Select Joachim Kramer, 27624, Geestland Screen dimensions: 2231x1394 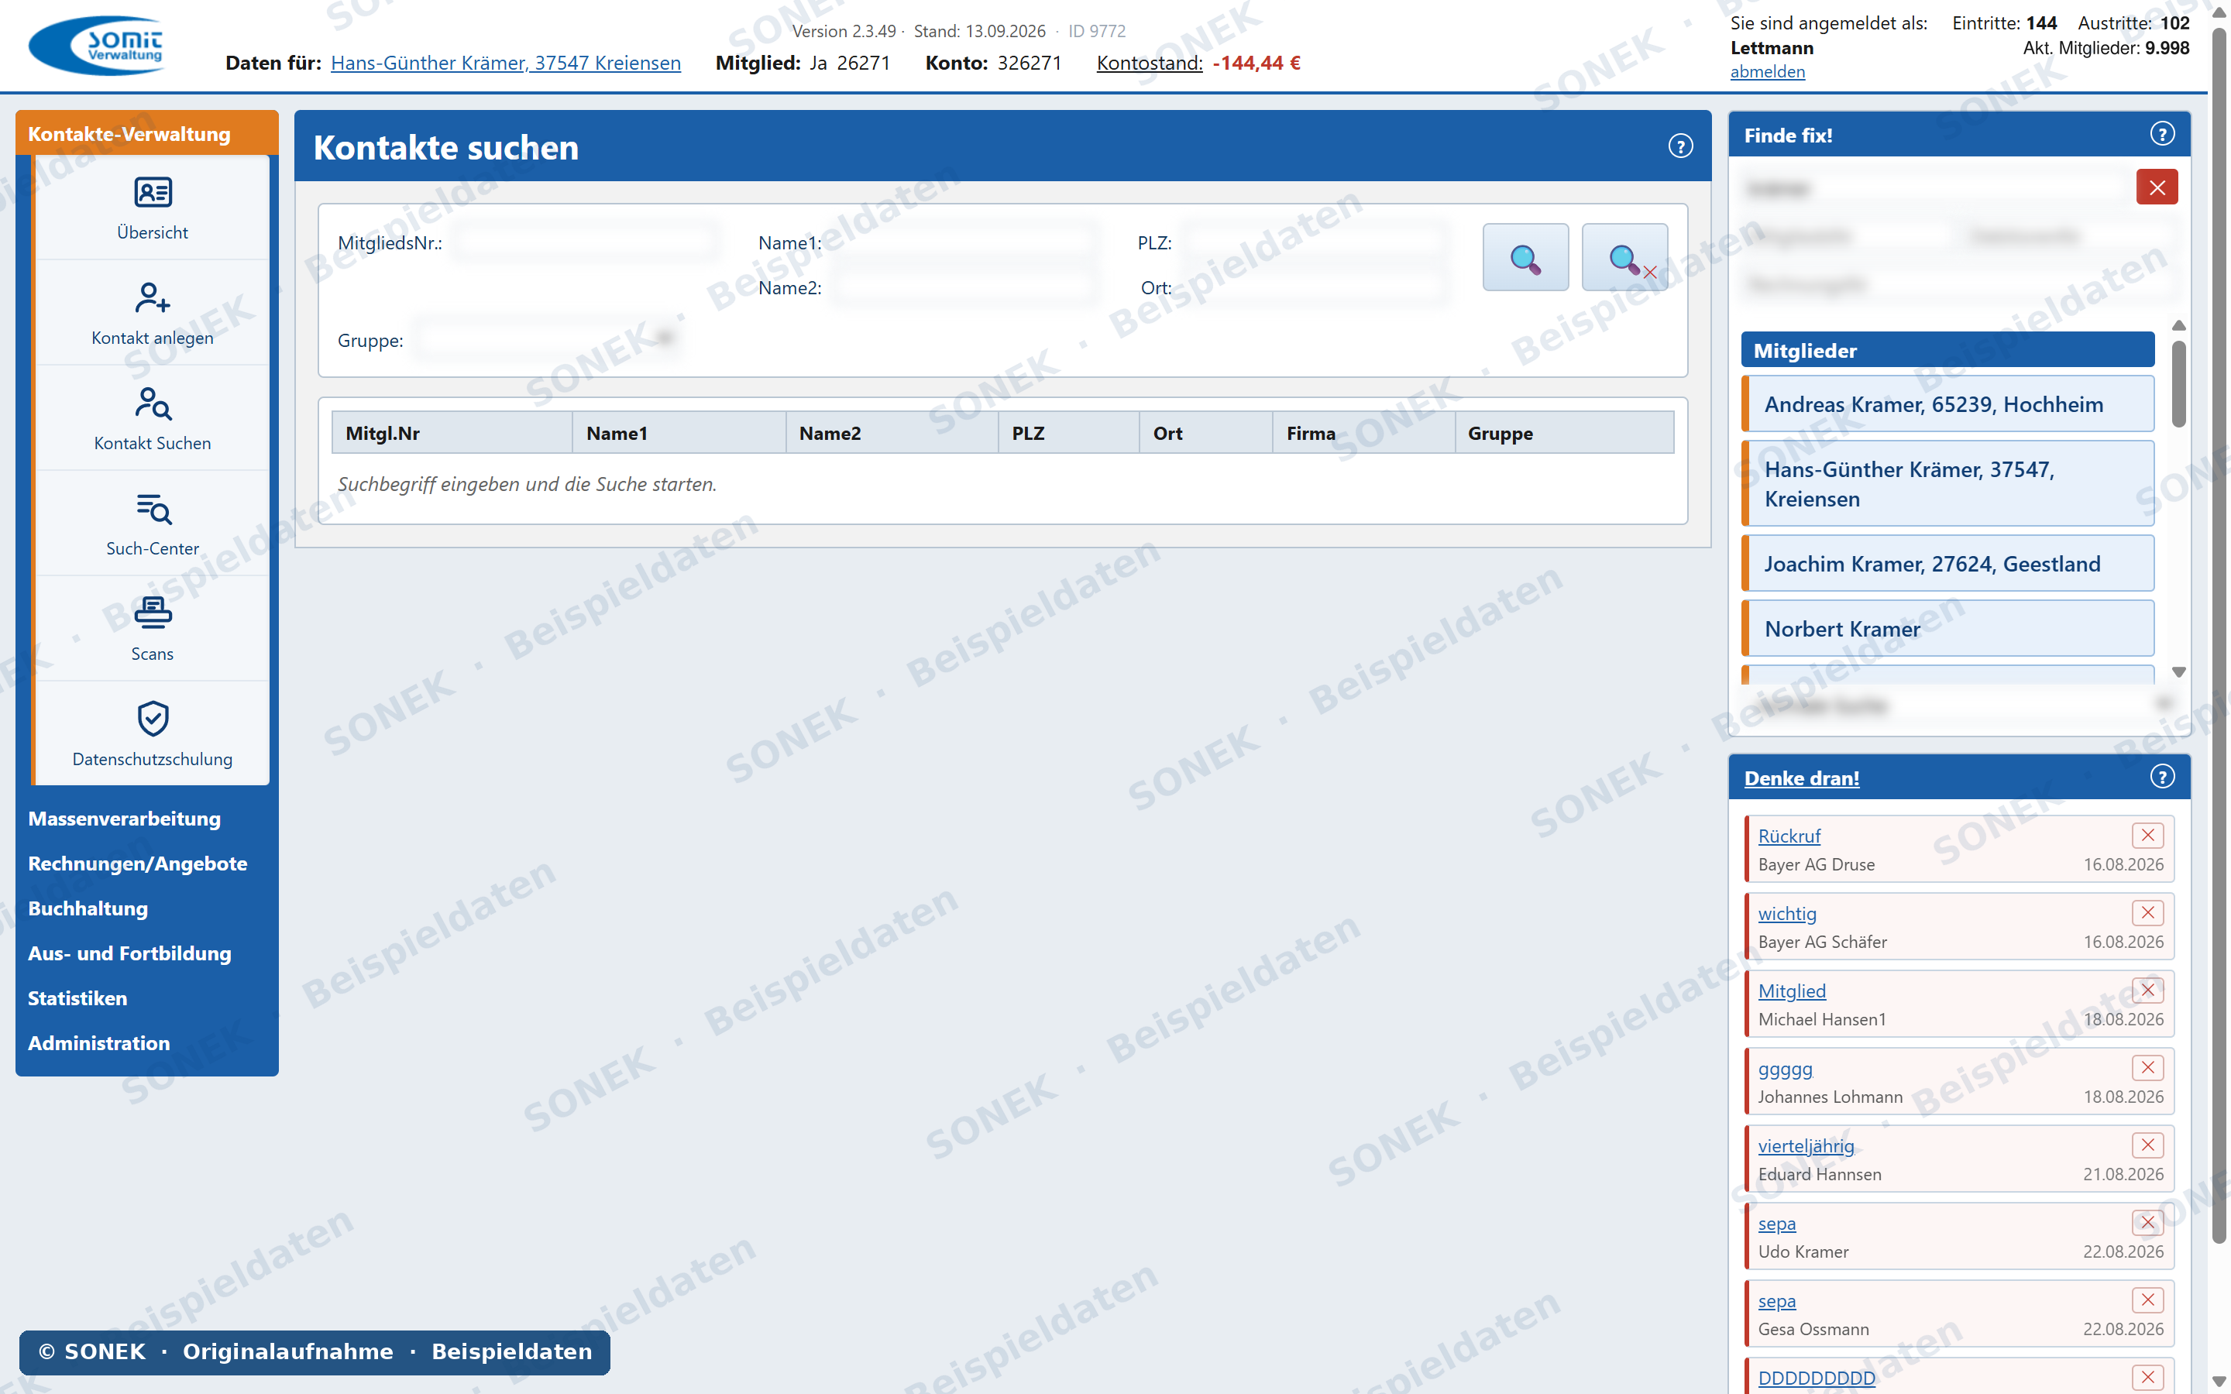1947,565
